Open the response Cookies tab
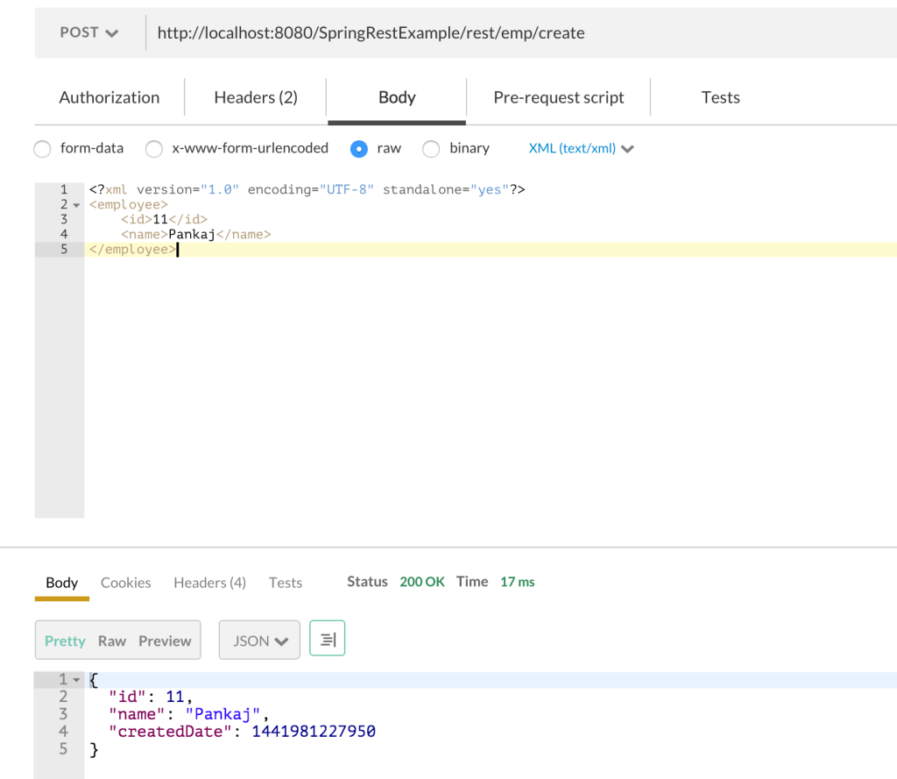The height and width of the screenshot is (779, 897). [x=125, y=582]
